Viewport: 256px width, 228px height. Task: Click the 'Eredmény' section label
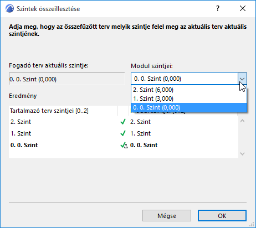23,96
